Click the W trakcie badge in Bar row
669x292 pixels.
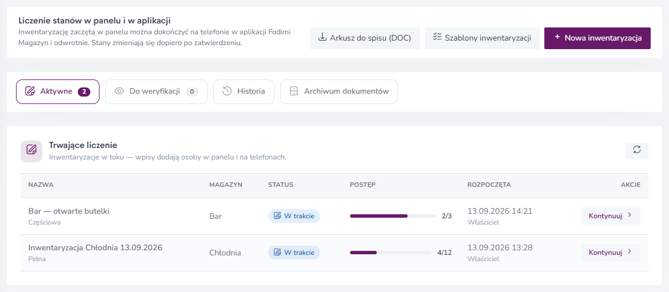294,216
